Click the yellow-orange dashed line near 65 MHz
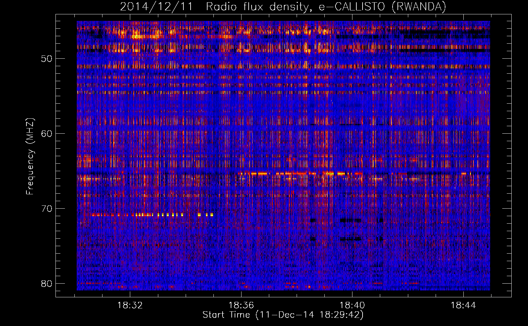The image size is (528, 326). tap(300, 173)
